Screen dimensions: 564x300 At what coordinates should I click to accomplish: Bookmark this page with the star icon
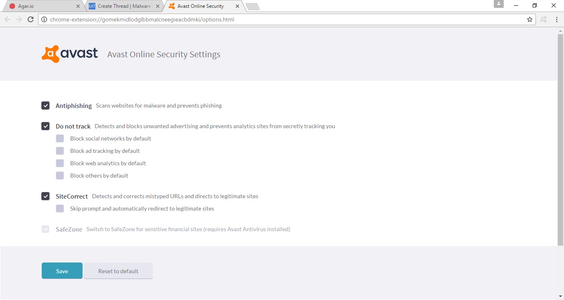530,19
